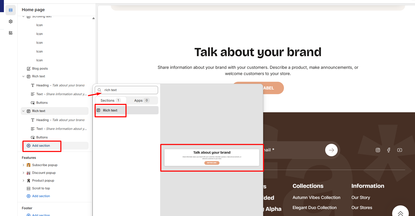Switch to the Apps tab
Image resolution: width=415 pixels, height=216 pixels.
pos(142,100)
